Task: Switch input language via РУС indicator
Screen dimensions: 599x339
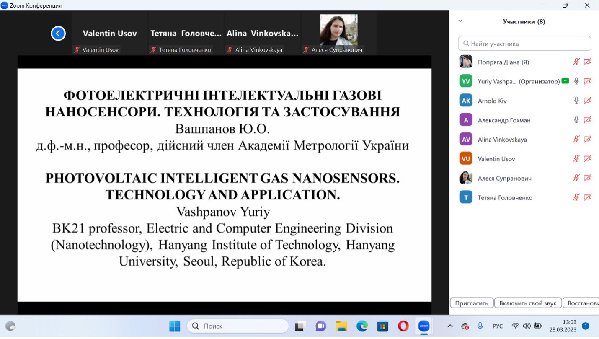Action: (498, 326)
